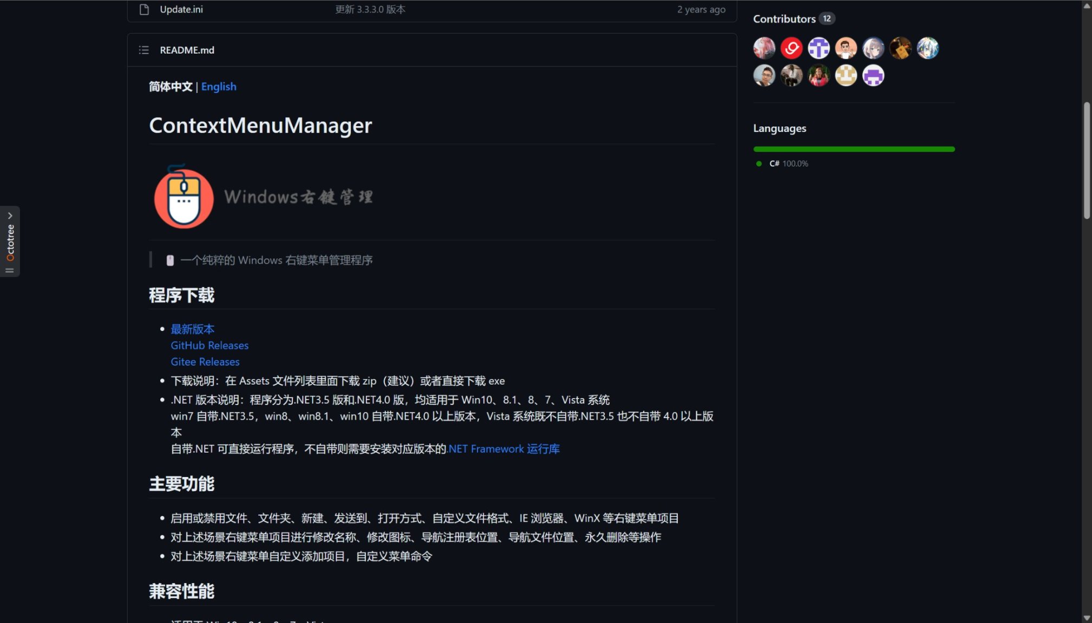1092x623 pixels.
Task: Click the Contributors heading link
Action: [x=784, y=18]
